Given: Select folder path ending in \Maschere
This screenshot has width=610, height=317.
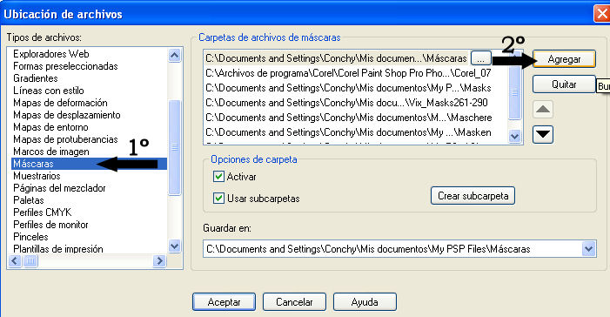Looking at the screenshot, I should pos(349,118).
